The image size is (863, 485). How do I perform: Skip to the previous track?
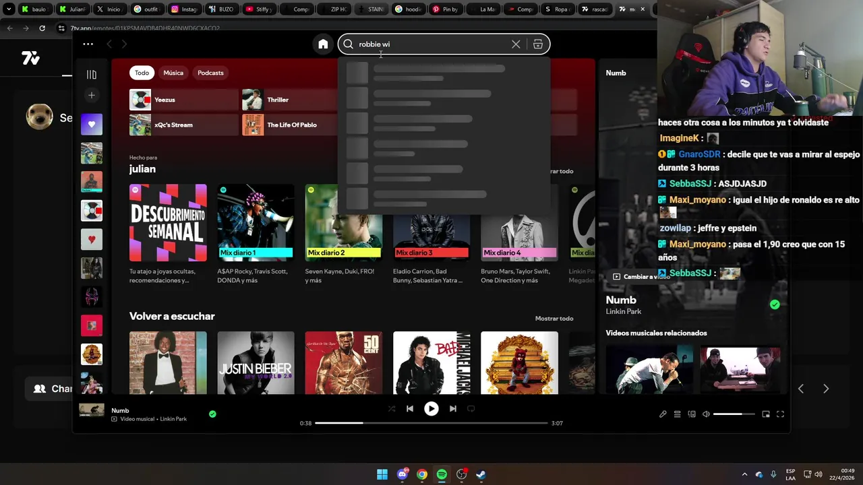(x=409, y=409)
